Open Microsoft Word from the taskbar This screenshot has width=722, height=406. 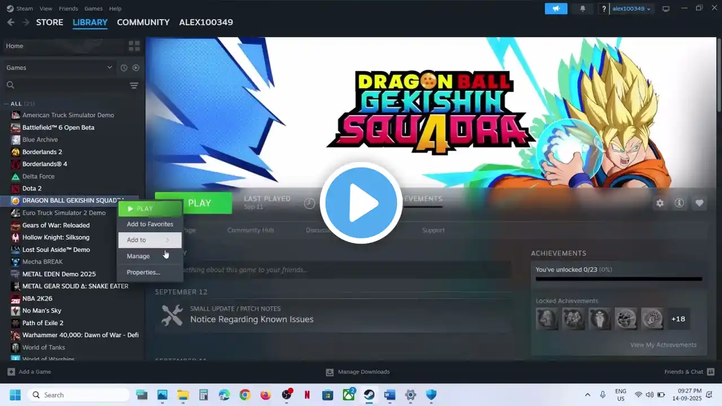coord(389,395)
